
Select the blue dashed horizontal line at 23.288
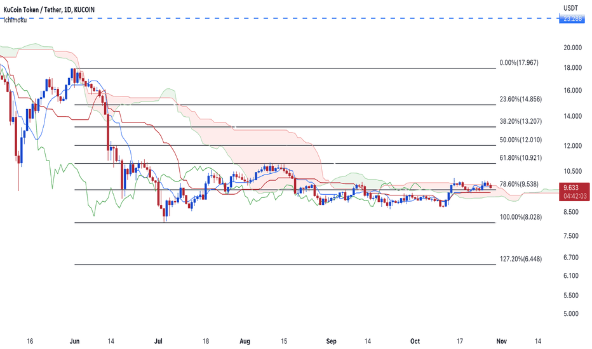[279, 18]
